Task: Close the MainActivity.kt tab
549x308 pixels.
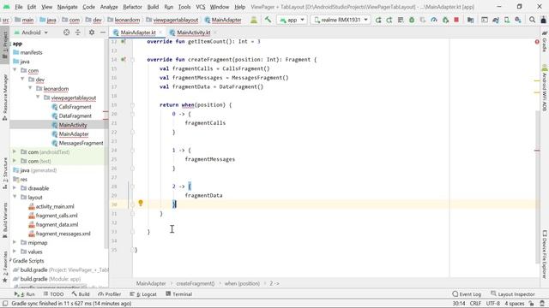Action: pos(215,33)
